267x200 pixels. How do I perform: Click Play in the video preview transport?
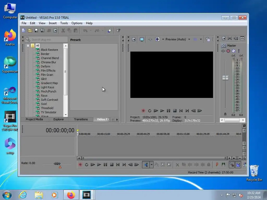162,111
